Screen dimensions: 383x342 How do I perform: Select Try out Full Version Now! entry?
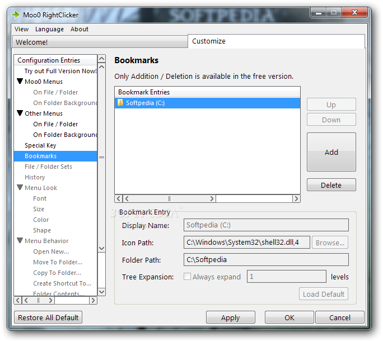[x=60, y=71]
